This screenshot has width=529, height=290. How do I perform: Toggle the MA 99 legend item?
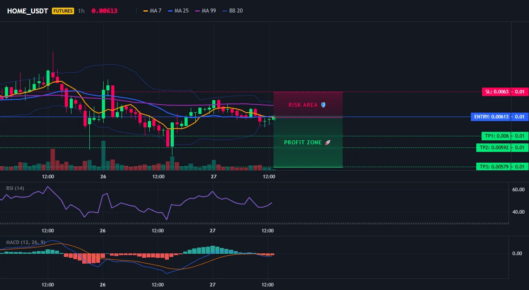click(206, 11)
